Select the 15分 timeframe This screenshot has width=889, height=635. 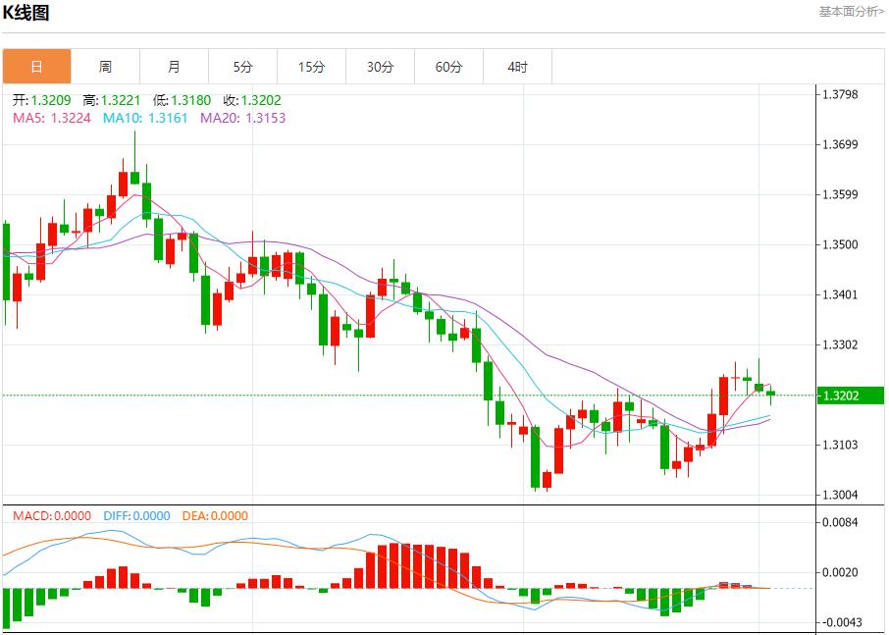coord(311,66)
